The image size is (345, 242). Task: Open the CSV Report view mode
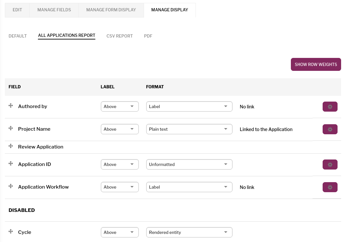(x=119, y=36)
